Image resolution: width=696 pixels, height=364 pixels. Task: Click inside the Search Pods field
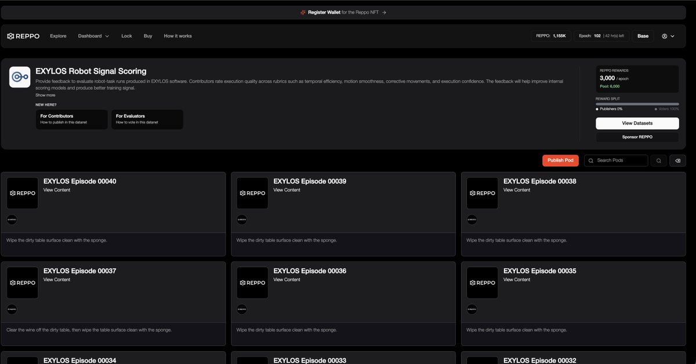point(616,161)
